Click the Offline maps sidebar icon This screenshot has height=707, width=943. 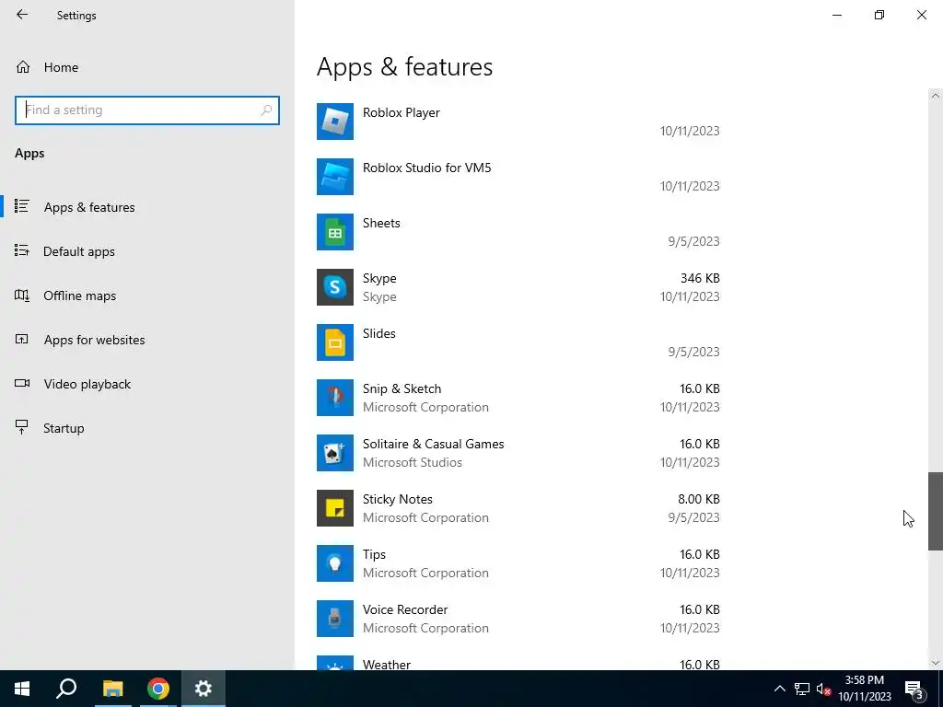point(22,296)
